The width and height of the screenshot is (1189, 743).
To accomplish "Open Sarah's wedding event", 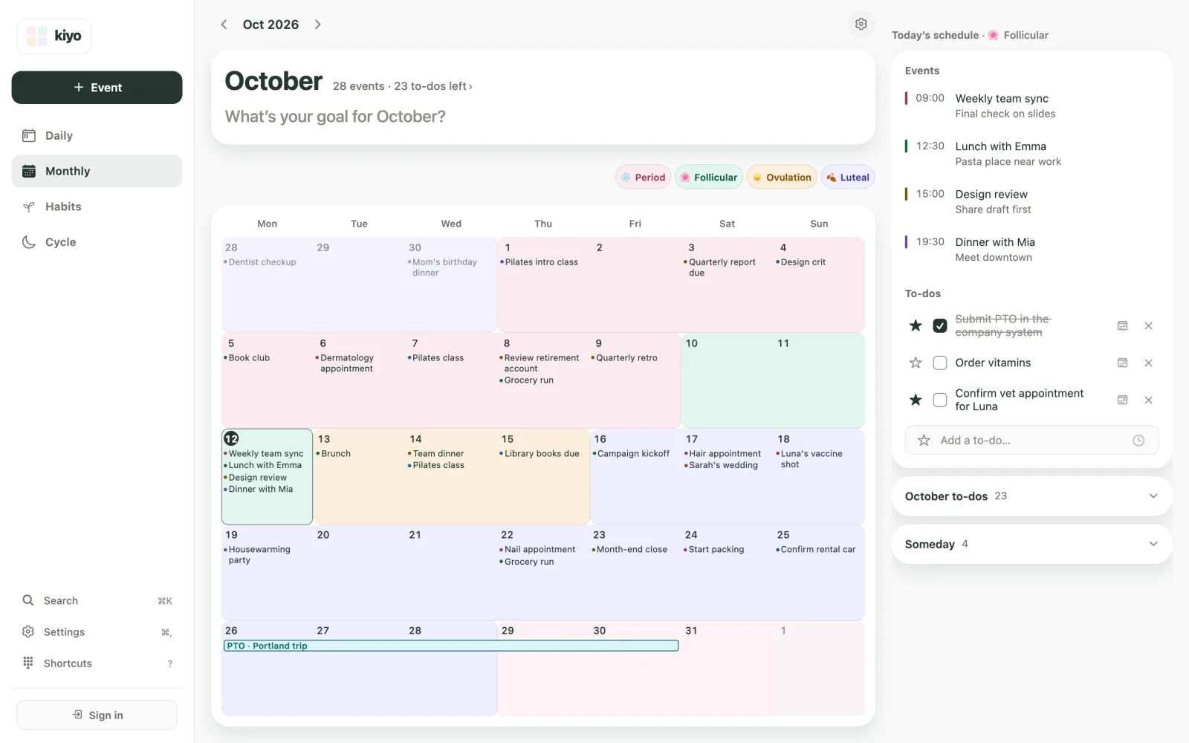I will [x=722, y=465].
